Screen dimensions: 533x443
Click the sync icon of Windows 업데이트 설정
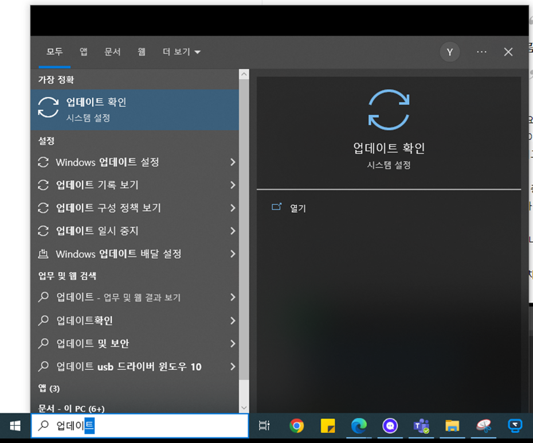43,162
